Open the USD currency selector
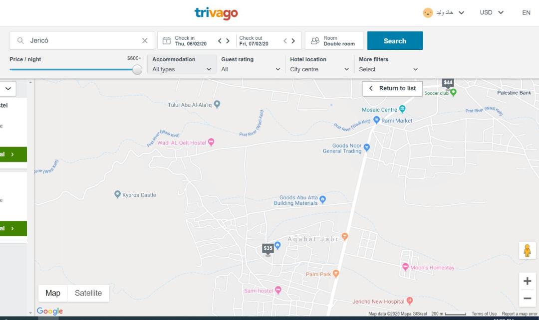The image size is (539, 320). coord(491,12)
